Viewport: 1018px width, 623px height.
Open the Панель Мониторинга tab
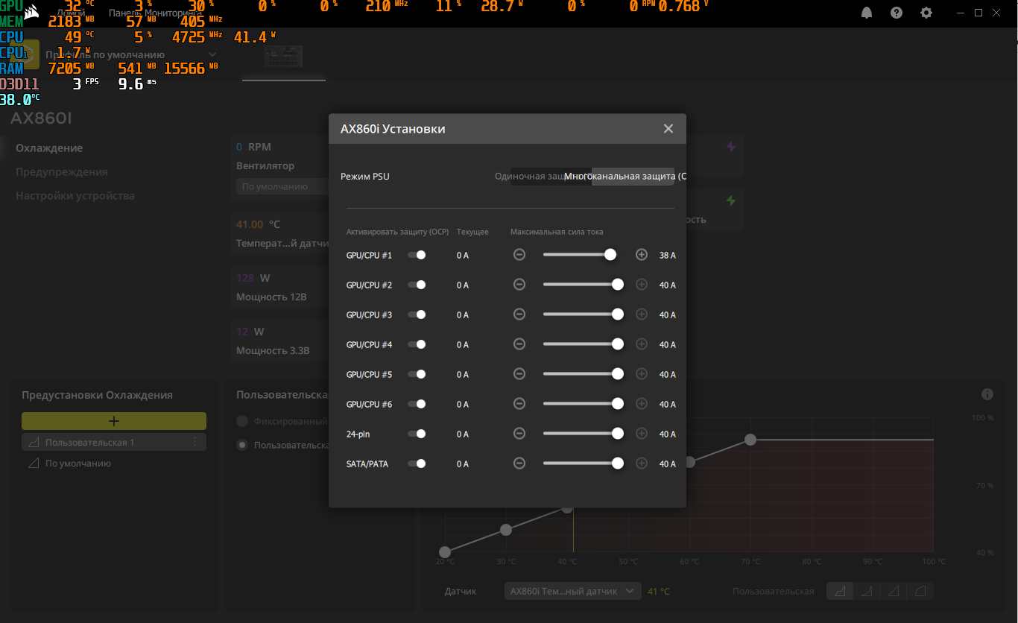(x=155, y=13)
